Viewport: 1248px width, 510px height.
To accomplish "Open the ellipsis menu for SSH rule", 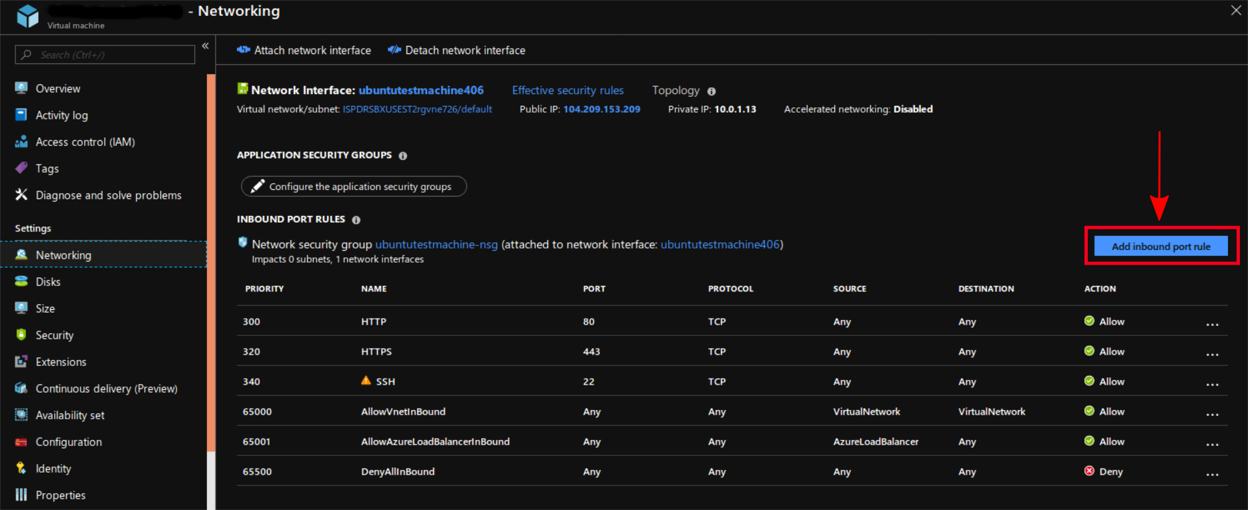I will (1212, 384).
